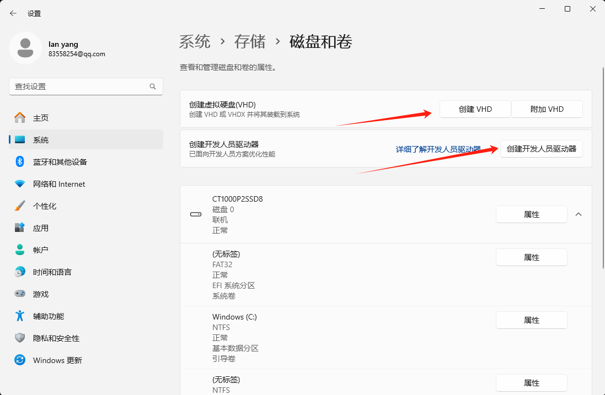Minimize the Settings window
Viewport: 605px width, 395px height.
[542, 9]
